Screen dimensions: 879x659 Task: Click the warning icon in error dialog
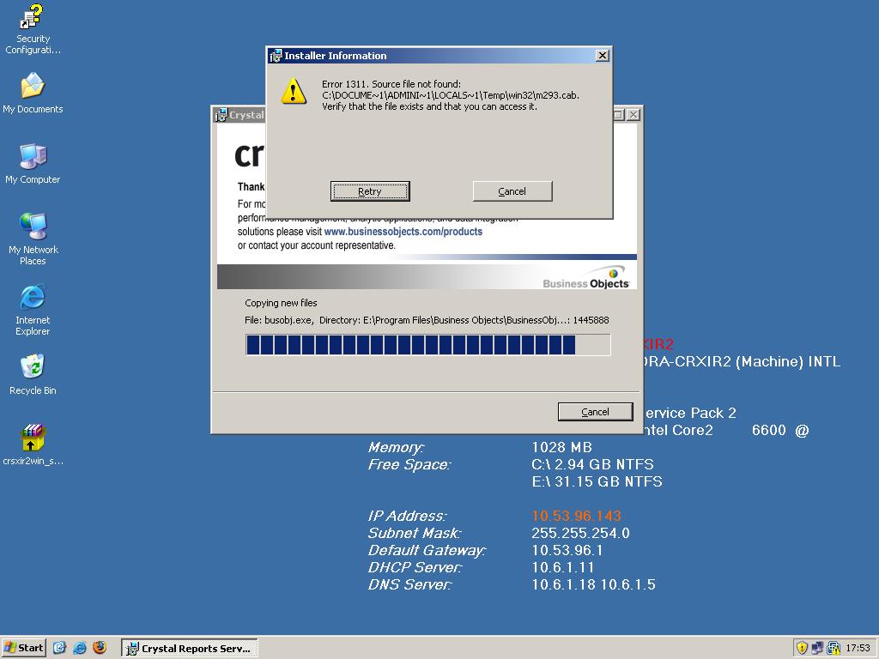[294, 91]
